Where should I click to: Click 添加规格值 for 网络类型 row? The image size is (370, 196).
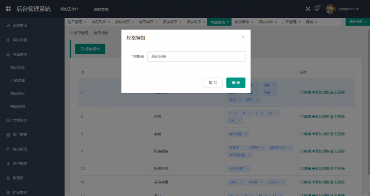(x=323, y=168)
